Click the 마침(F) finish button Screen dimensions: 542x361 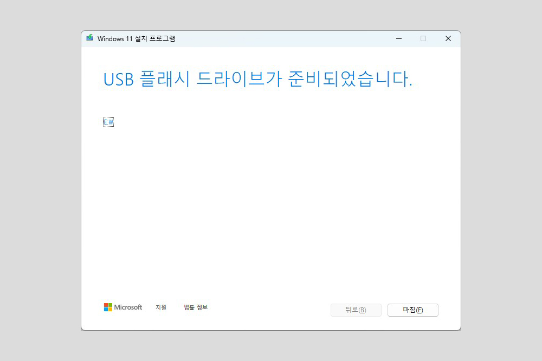(x=412, y=310)
